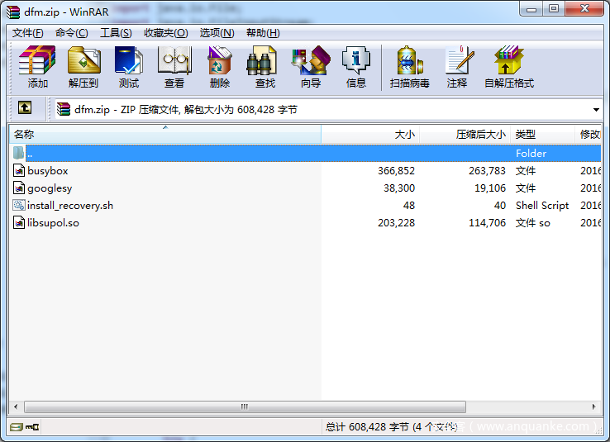Image resolution: width=610 pixels, height=442 pixels.
Task: Click the Shell Script type cell
Action: [x=542, y=206]
